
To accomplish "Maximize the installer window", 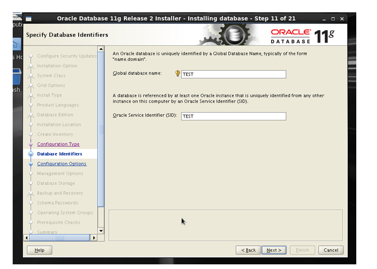I will click(333, 19).
